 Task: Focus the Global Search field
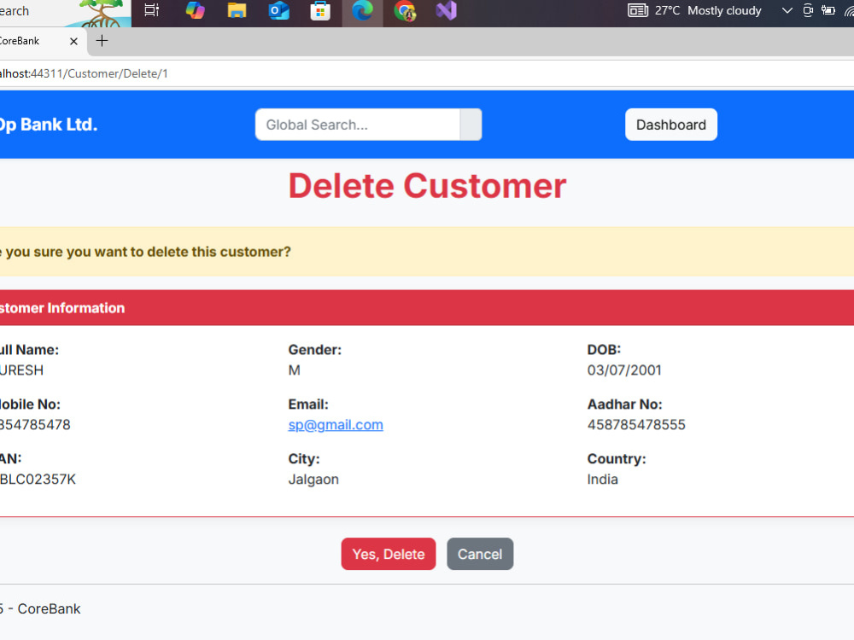point(358,125)
